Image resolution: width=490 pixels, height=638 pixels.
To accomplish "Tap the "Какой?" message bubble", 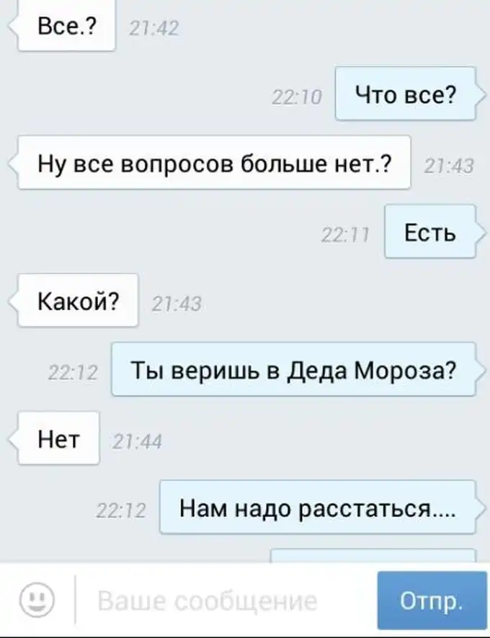I will 73,301.
